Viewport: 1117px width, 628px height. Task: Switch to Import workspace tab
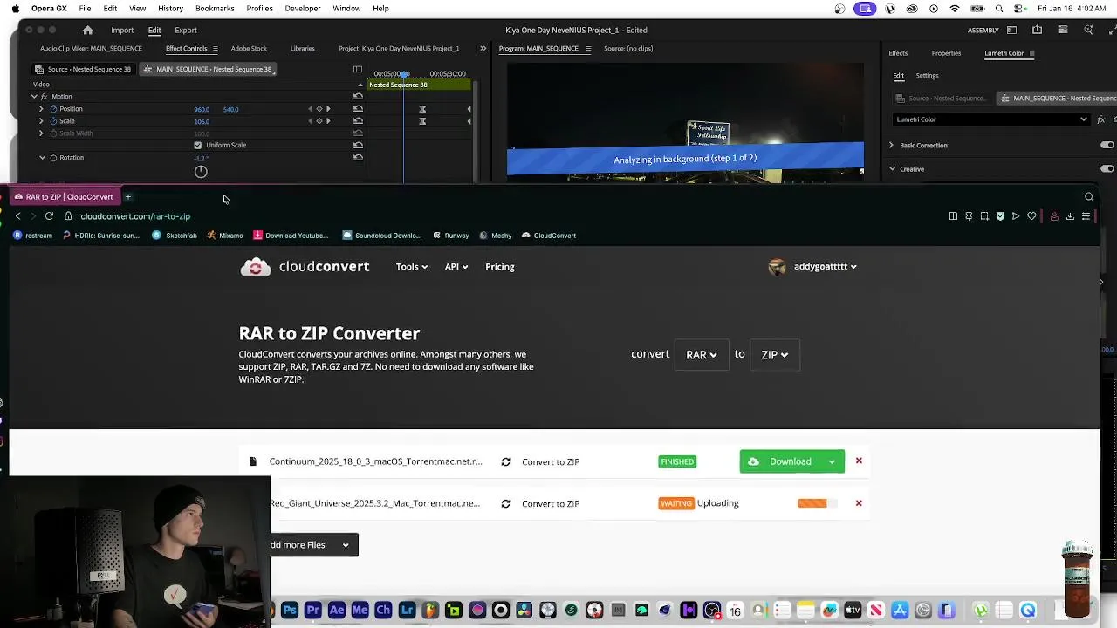(x=122, y=30)
